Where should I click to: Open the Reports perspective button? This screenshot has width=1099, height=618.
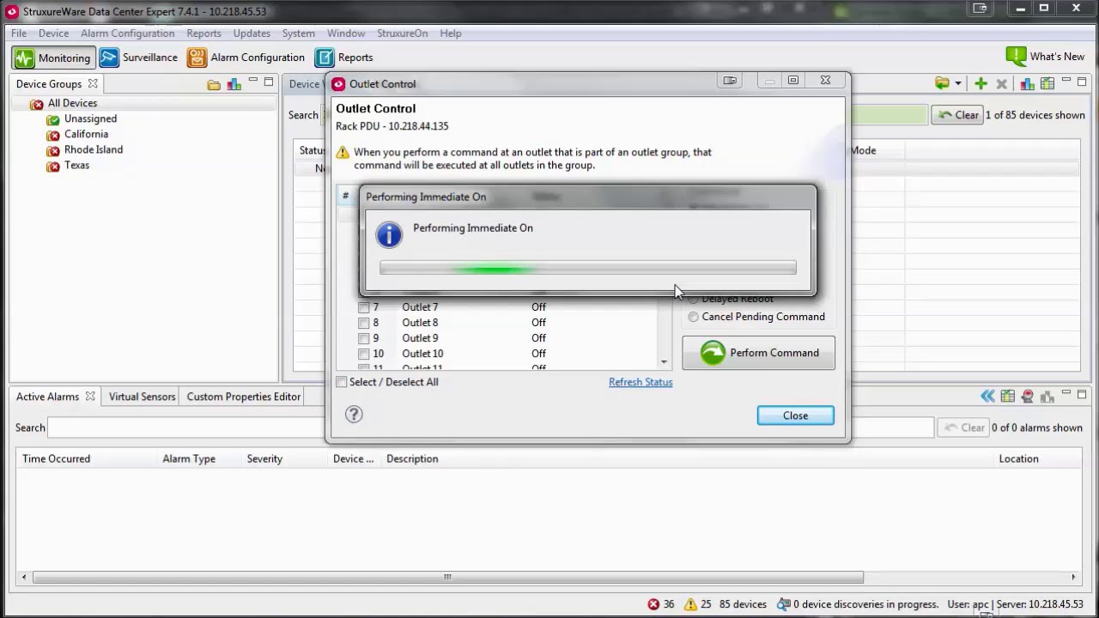[344, 58]
